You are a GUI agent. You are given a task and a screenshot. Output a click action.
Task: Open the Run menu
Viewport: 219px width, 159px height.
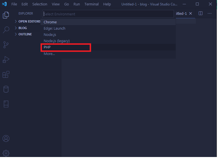77,4
